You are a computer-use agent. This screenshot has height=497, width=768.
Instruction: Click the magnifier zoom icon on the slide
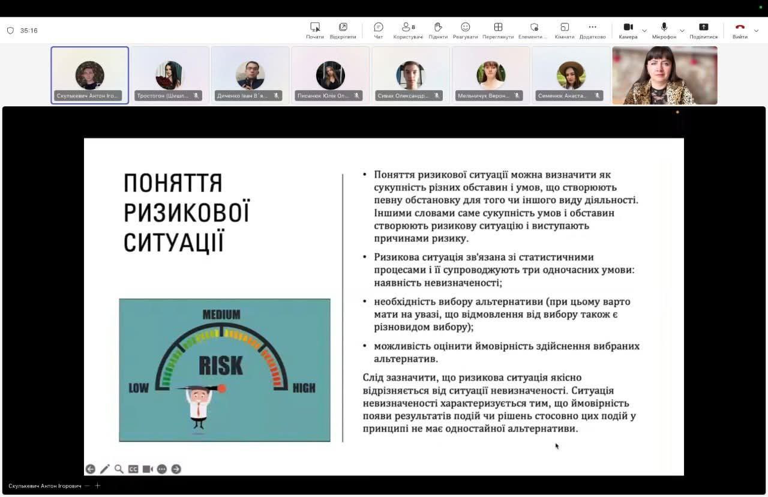pyautogui.click(x=119, y=469)
